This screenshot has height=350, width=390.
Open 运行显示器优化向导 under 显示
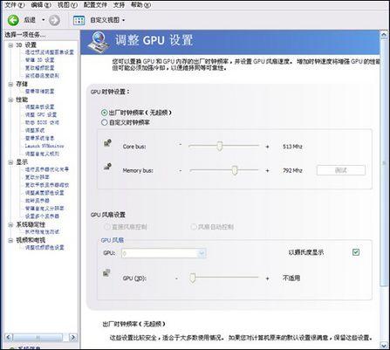point(47,169)
